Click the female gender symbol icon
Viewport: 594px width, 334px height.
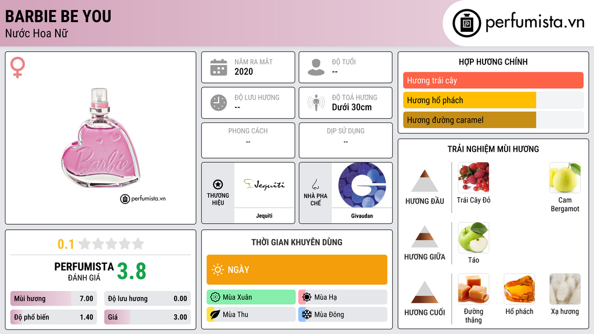(17, 67)
